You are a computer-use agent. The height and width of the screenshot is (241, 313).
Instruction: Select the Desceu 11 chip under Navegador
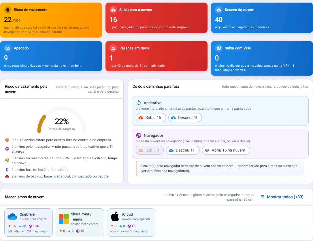pos(183,150)
